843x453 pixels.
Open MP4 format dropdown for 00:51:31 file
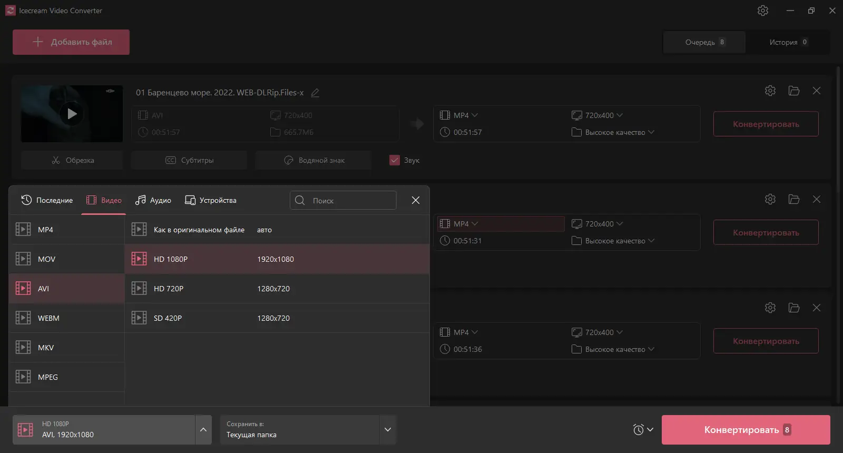point(501,224)
